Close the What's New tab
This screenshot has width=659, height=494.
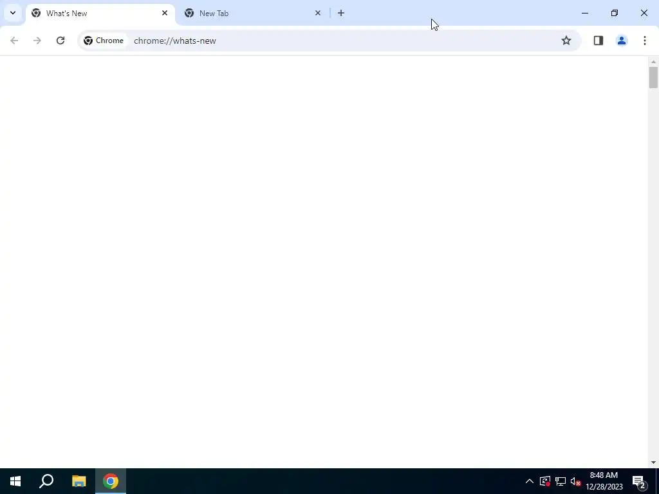coord(165,13)
